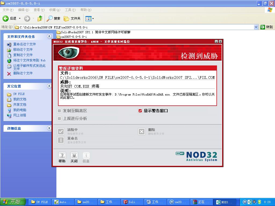This screenshot has height=206, width=275.
Task: Open the 帮助(H) menu
Action: (x=86, y=10)
